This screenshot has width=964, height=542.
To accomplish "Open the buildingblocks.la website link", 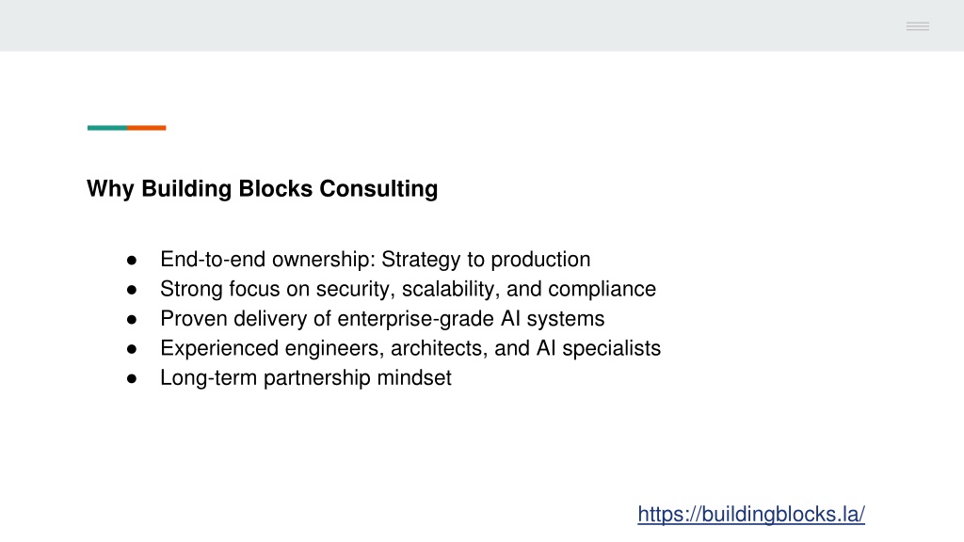I will point(751,515).
